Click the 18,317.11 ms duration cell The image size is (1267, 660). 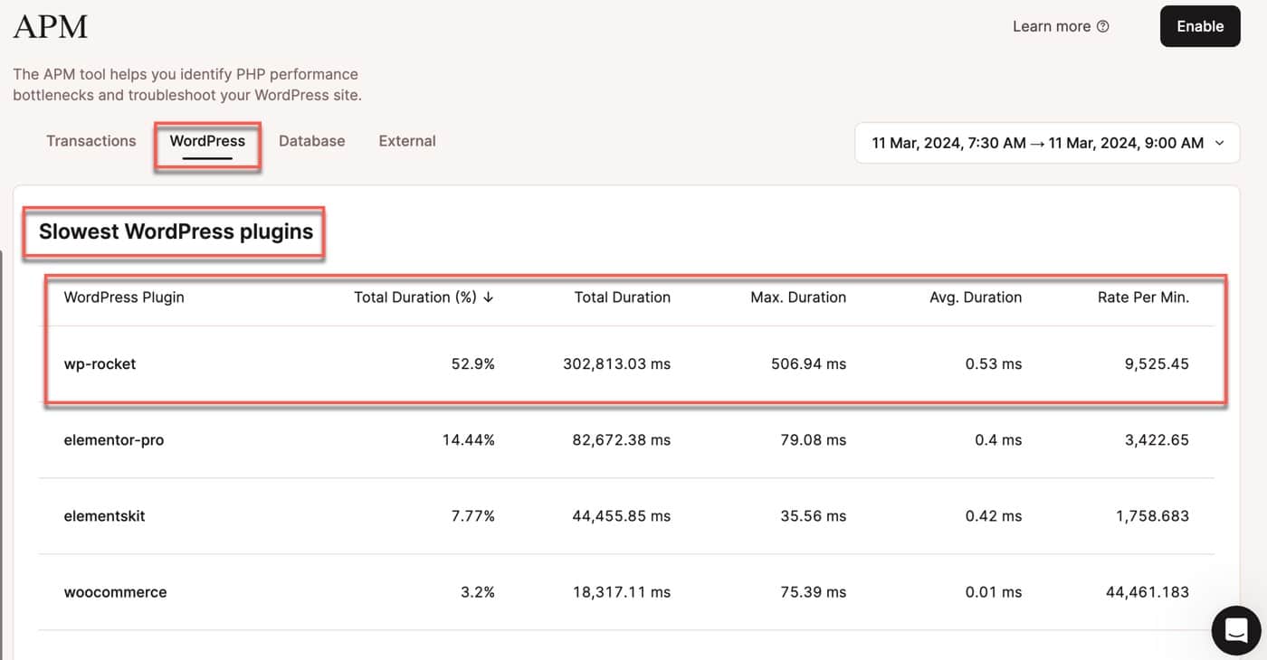pos(621,592)
